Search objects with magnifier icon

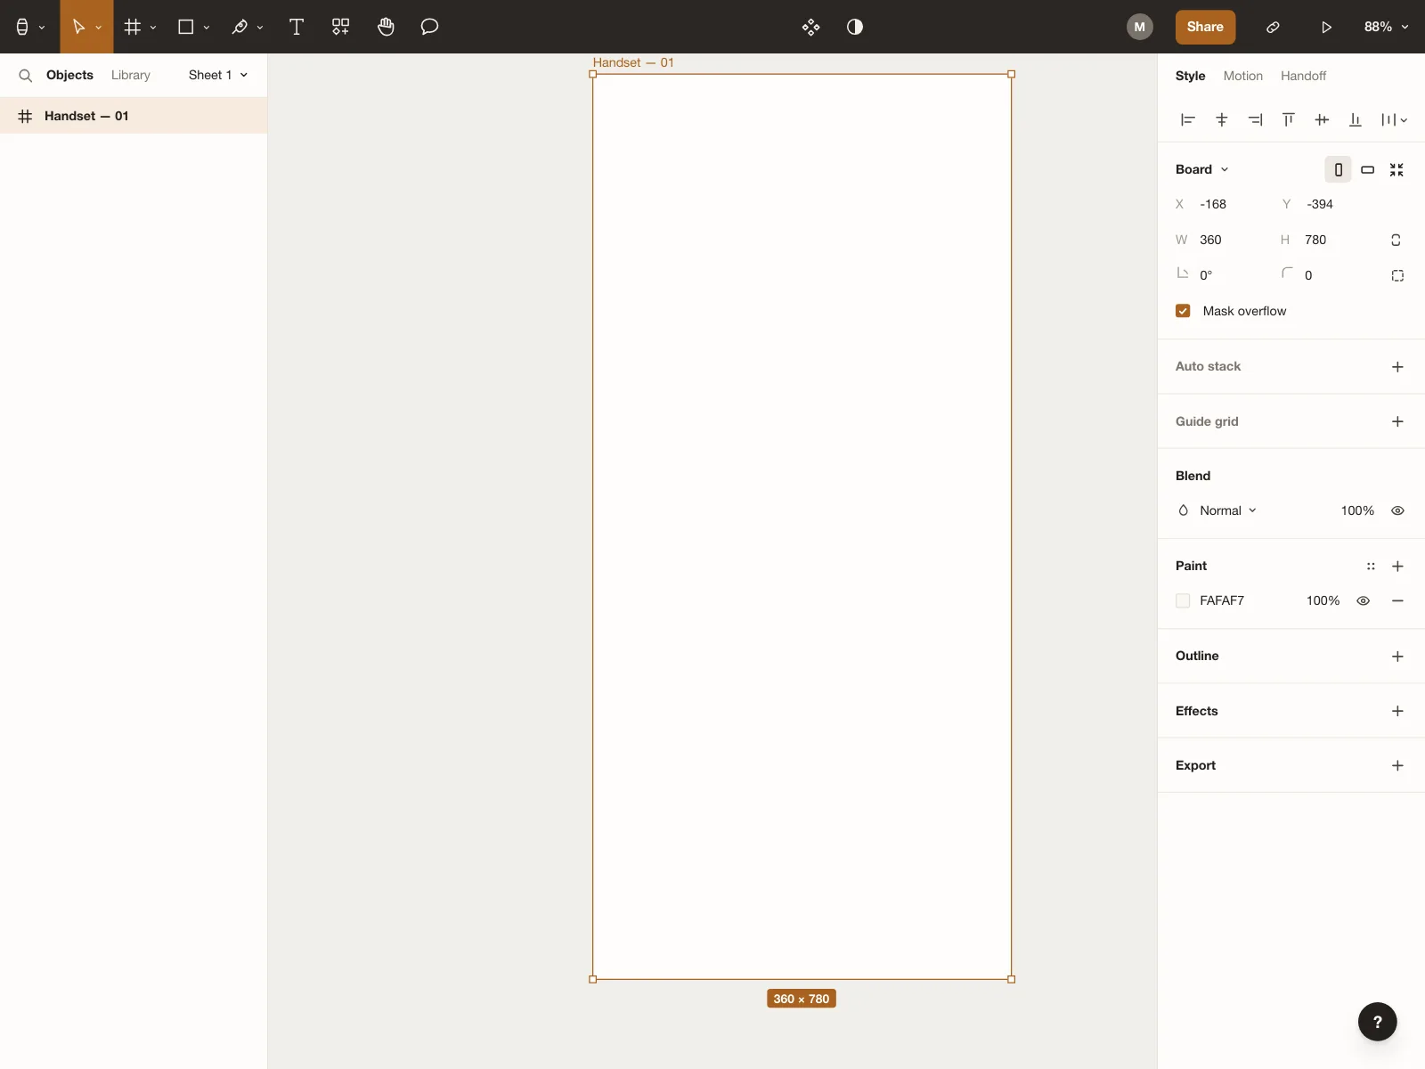[x=26, y=76]
